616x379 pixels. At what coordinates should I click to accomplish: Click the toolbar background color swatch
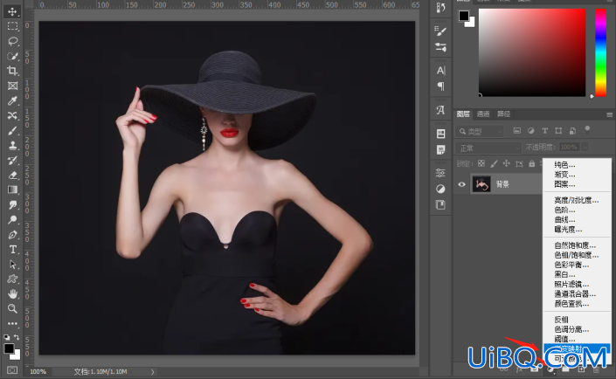pyautogui.click(x=17, y=355)
